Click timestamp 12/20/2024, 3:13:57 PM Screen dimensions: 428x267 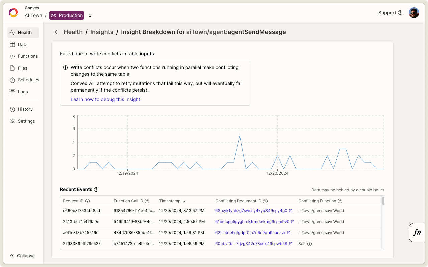click(x=182, y=211)
